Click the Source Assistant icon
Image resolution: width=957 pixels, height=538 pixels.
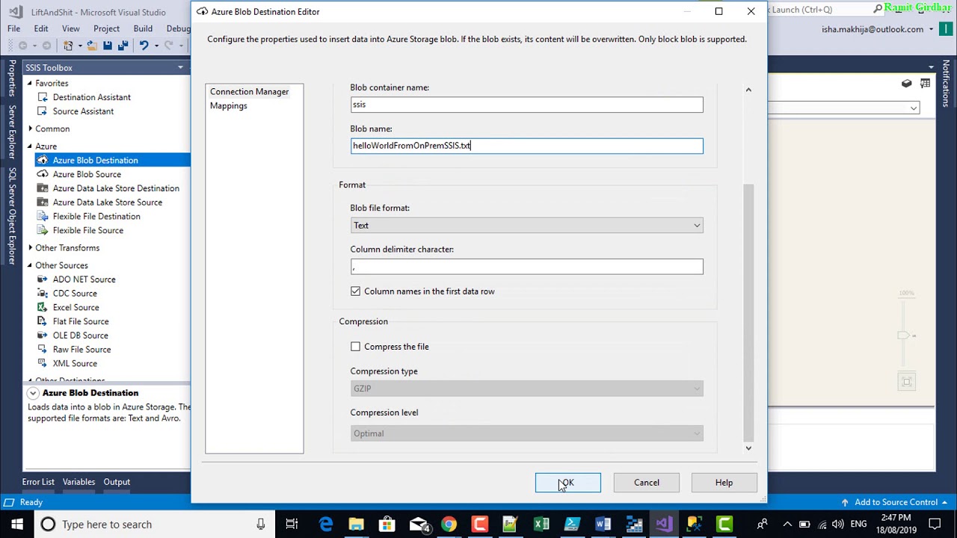43,111
